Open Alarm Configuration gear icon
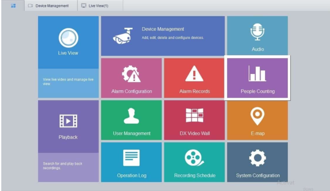 pos(131,74)
